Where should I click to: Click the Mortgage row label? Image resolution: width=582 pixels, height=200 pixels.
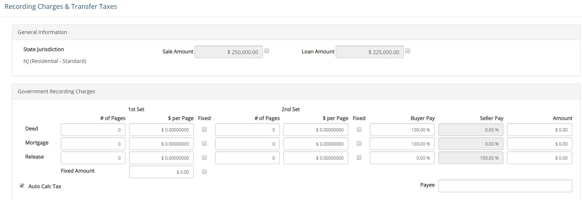pos(37,143)
